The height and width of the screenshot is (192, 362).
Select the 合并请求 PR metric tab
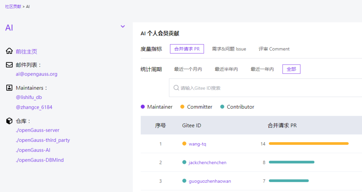[x=187, y=49]
